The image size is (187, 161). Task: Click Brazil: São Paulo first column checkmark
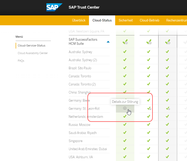coord(125,68)
